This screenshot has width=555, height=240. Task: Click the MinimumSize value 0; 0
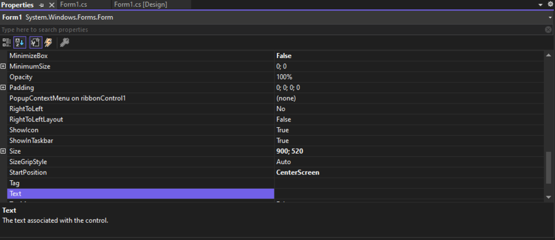click(281, 66)
